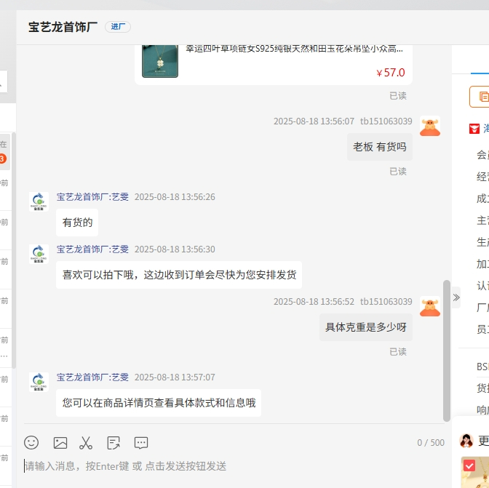Click the chat history scrollbar
This screenshot has width=489, height=488.
pos(447,349)
